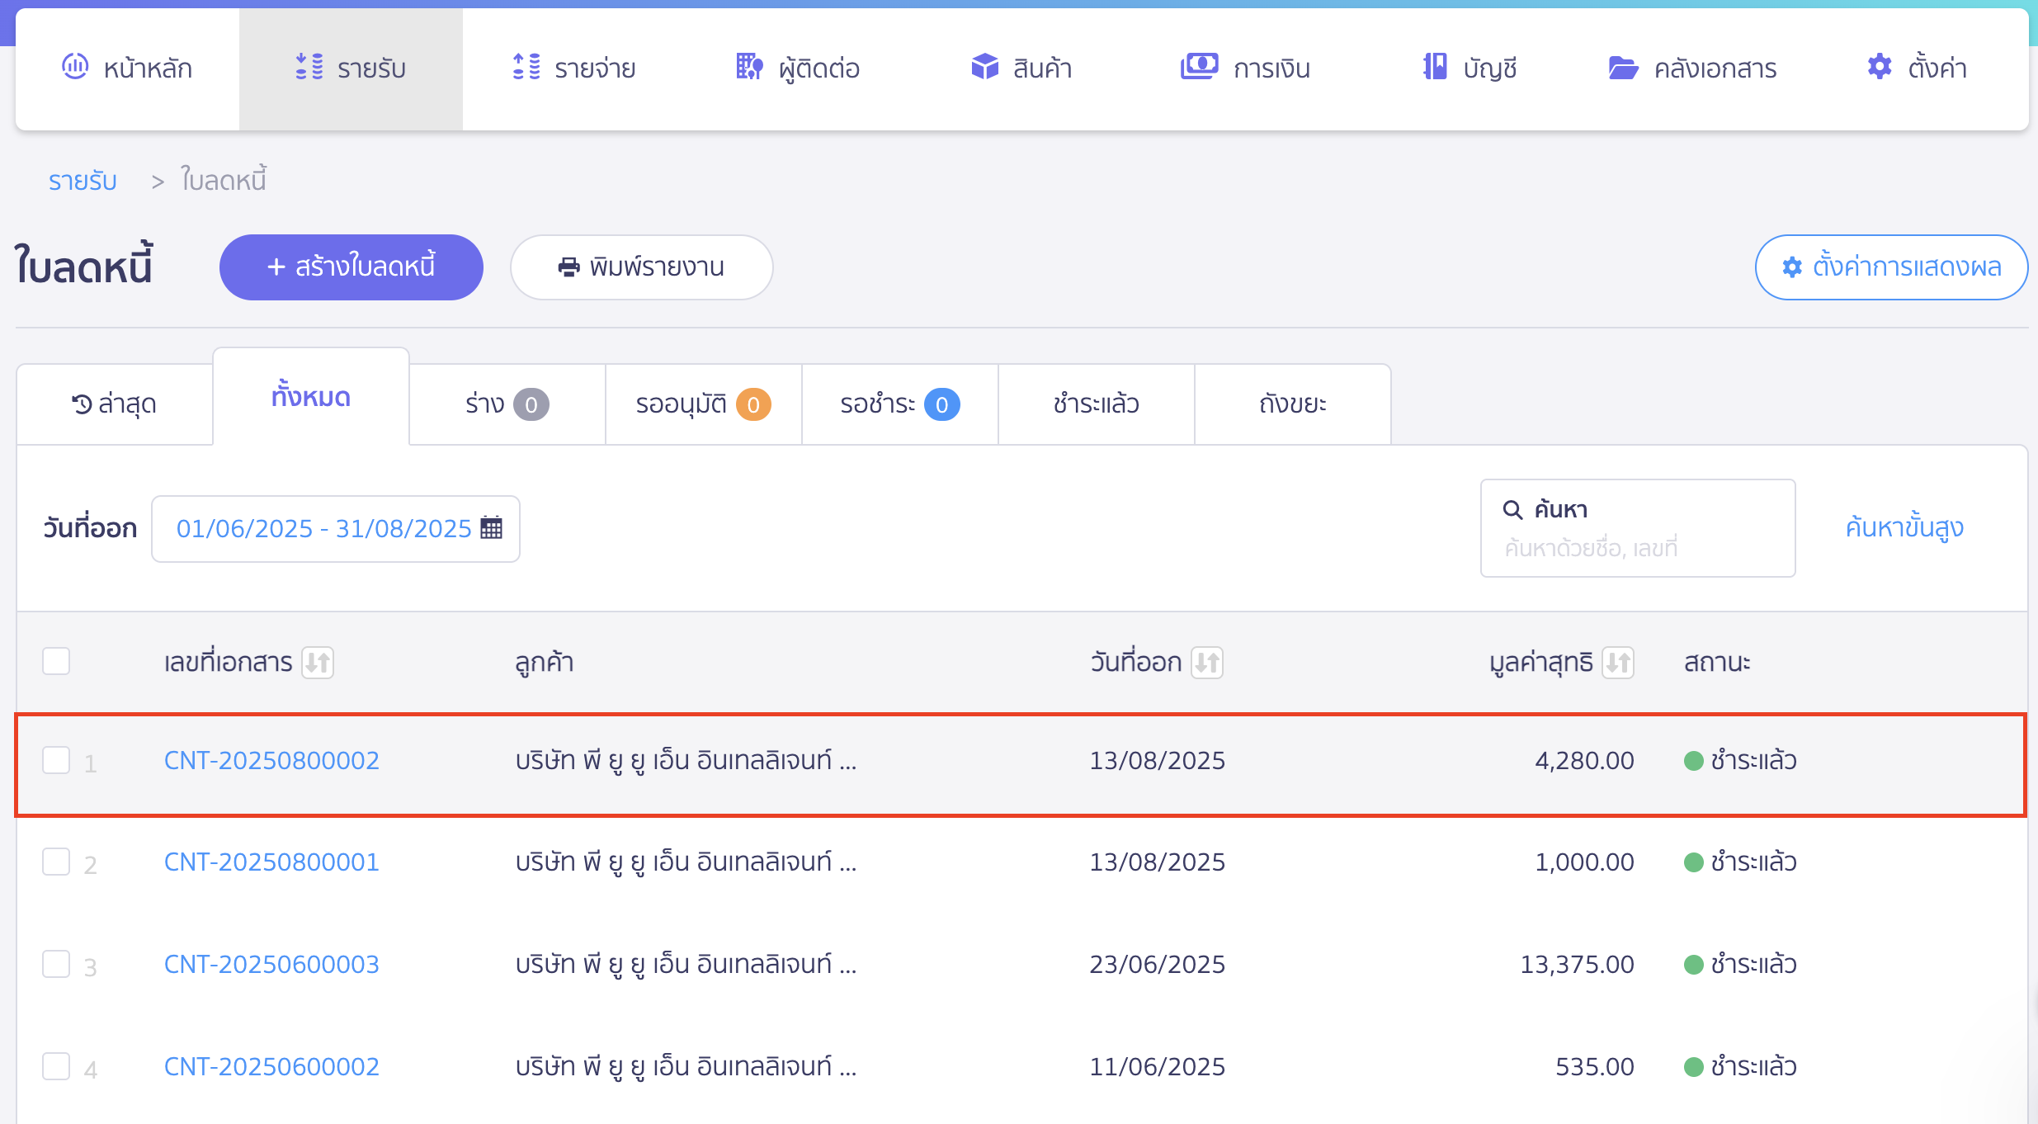Open document link CNT-20250800001
The width and height of the screenshot is (2038, 1124).
coord(271,862)
